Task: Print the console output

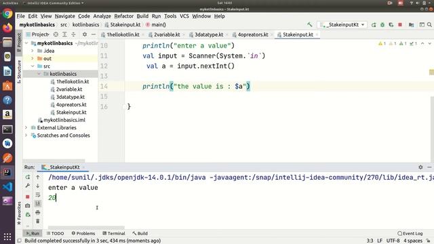Action: pos(38,212)
